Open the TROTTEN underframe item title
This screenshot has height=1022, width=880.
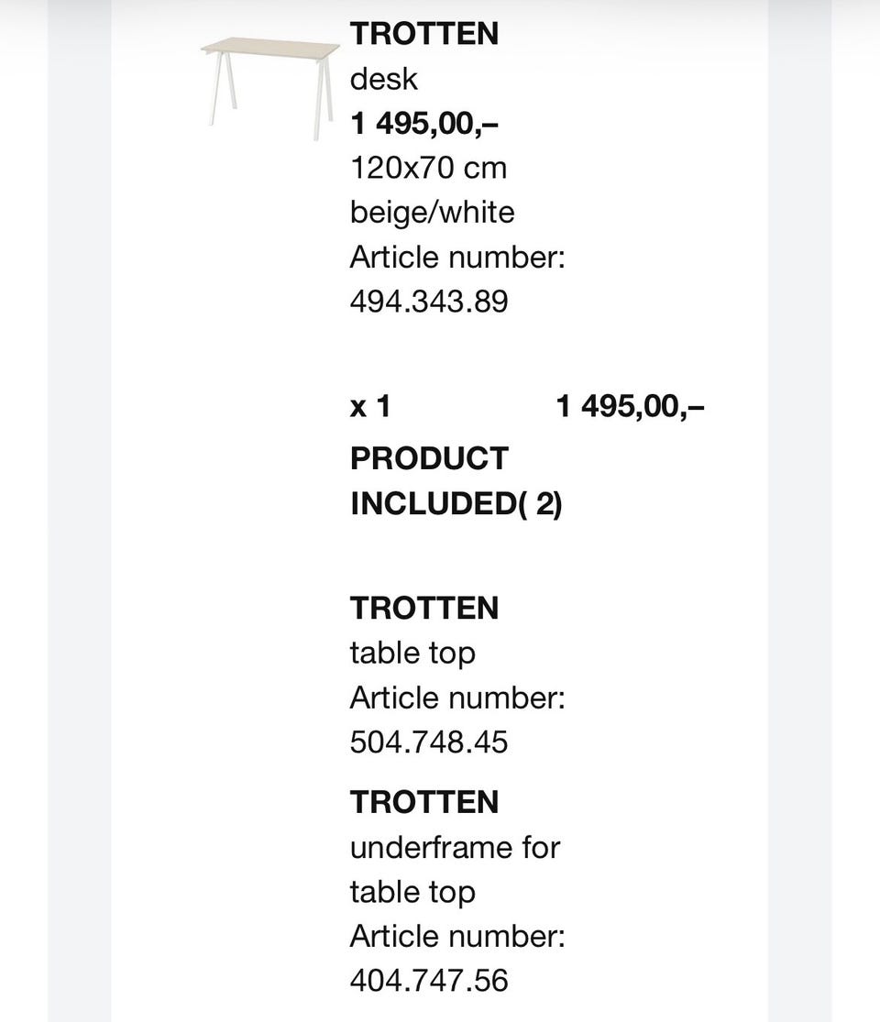coord(424,802)
